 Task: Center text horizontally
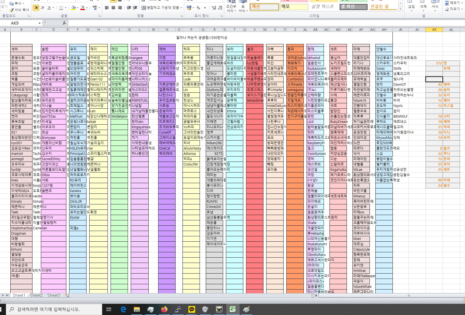pos(113,8)
